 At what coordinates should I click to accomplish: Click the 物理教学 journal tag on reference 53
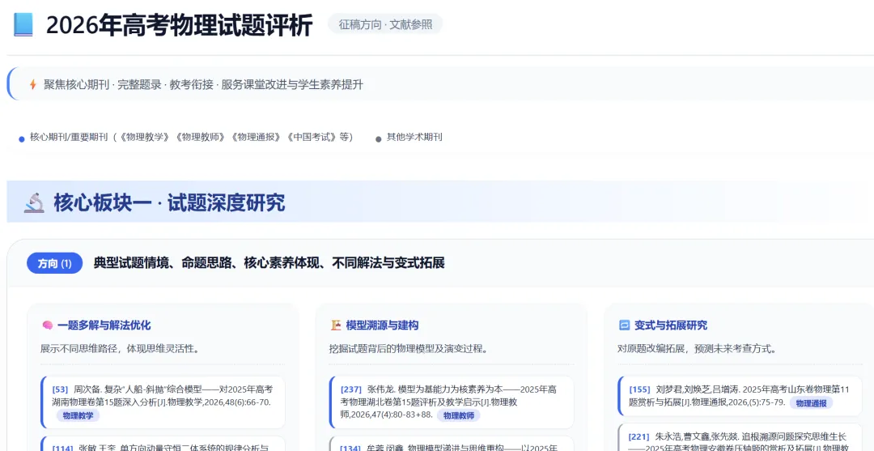pos(78,415)
